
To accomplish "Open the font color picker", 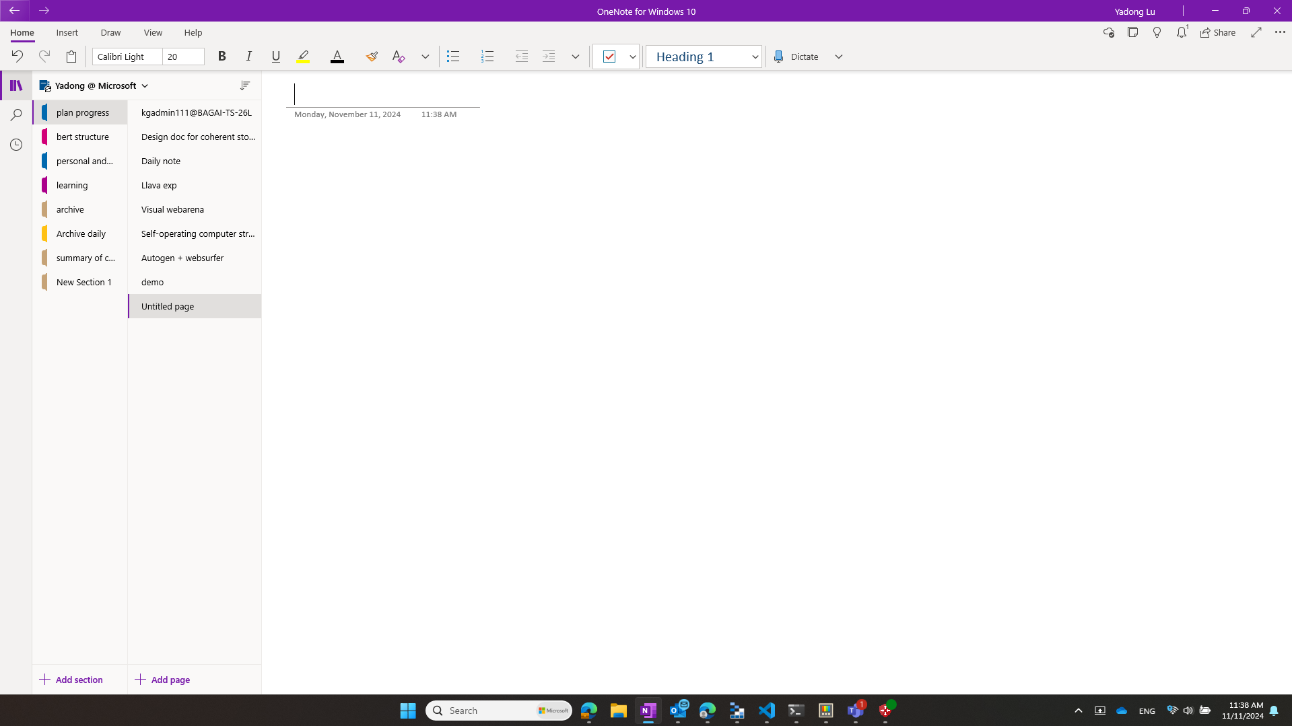I will click(337, 57).
